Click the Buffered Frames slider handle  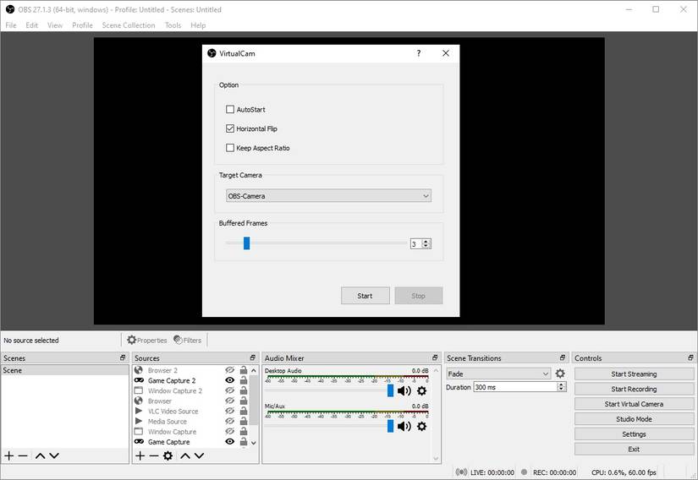click(246, 243)
